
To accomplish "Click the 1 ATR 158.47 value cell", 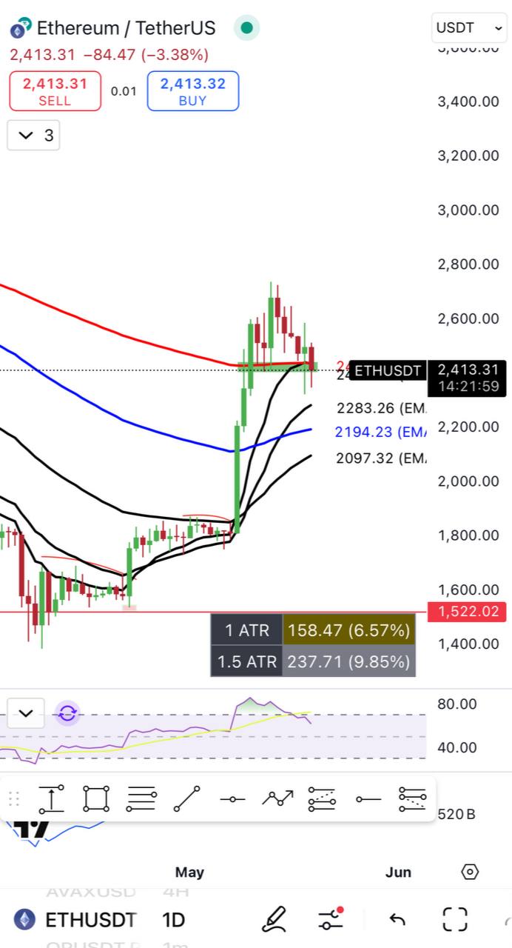I will tap(348, 630).
